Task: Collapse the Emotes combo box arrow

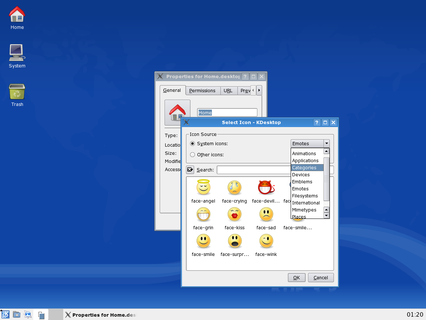Action: [327, 143]
